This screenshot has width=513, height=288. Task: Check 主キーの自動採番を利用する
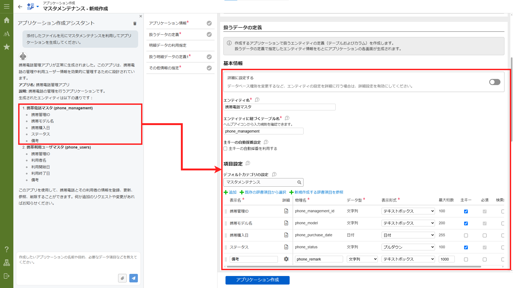225,149
